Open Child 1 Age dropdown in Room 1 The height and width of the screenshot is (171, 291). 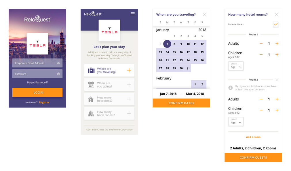[236, 66]
